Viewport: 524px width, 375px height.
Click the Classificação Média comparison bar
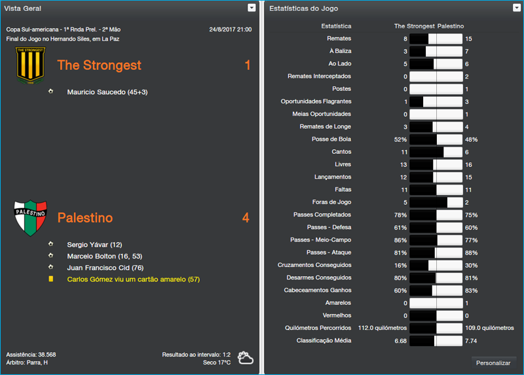(x=436, y=341)
